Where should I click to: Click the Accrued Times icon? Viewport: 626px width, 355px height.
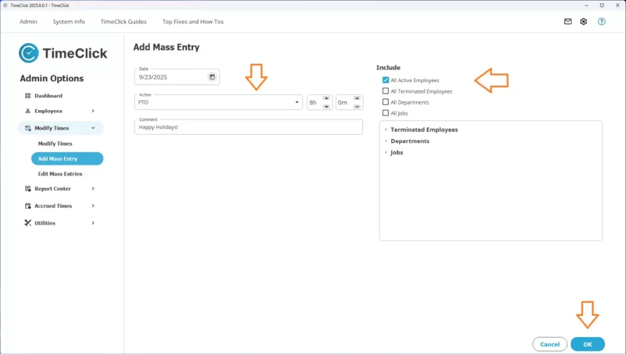tap(28, 206)
